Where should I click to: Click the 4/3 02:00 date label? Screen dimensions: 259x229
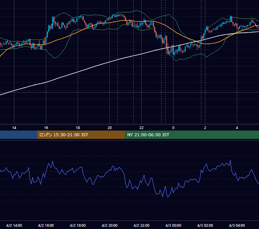point(205,225)
